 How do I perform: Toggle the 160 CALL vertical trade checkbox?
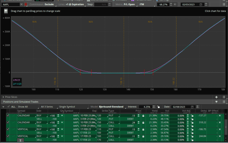8,136
